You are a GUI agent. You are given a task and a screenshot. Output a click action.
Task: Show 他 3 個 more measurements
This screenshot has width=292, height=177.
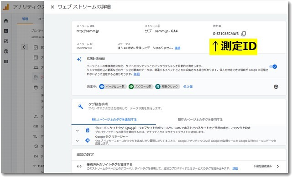click(x=188, y=86)
